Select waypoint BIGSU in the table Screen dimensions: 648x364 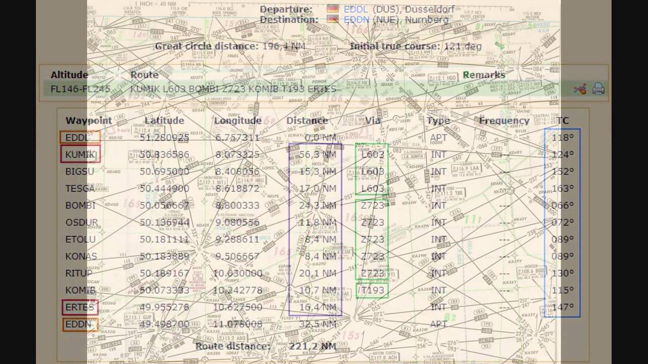pyautogui.click(x=79, y=171)
